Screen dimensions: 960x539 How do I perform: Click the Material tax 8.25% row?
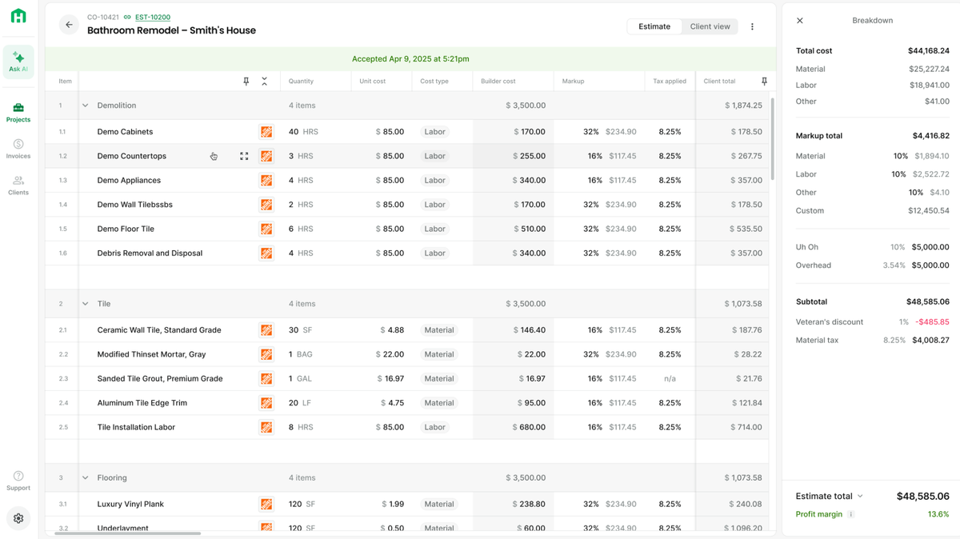(x=873, y=341)
